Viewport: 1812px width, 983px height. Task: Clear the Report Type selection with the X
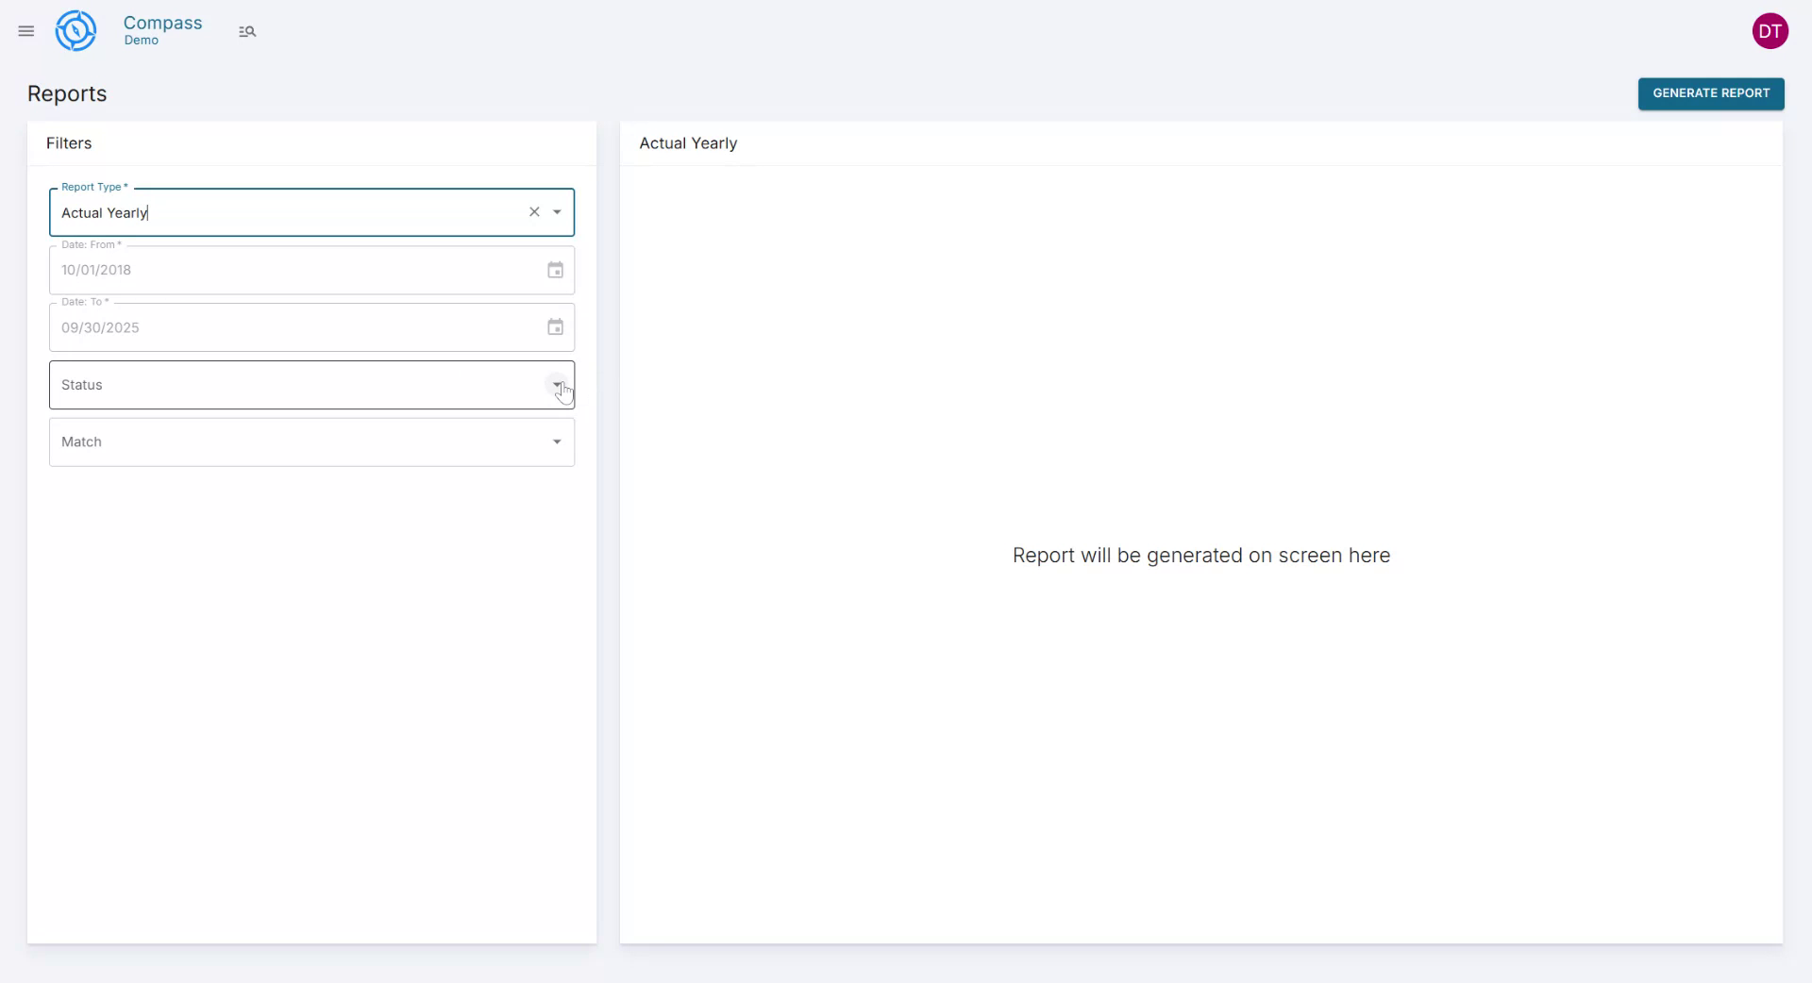[534, 212]
